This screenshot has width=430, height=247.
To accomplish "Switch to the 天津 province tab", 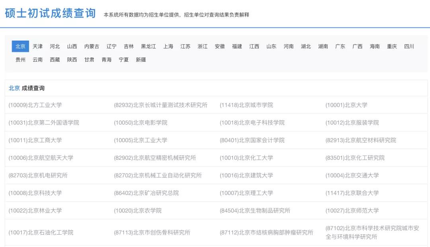I will [x=37, y=46].
